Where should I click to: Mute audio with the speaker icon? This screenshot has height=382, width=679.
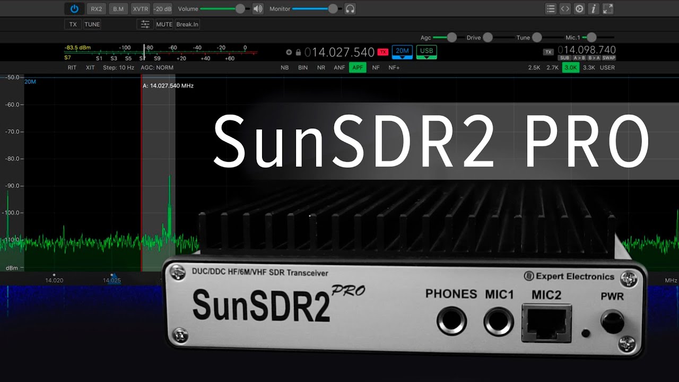coord(258,9)
